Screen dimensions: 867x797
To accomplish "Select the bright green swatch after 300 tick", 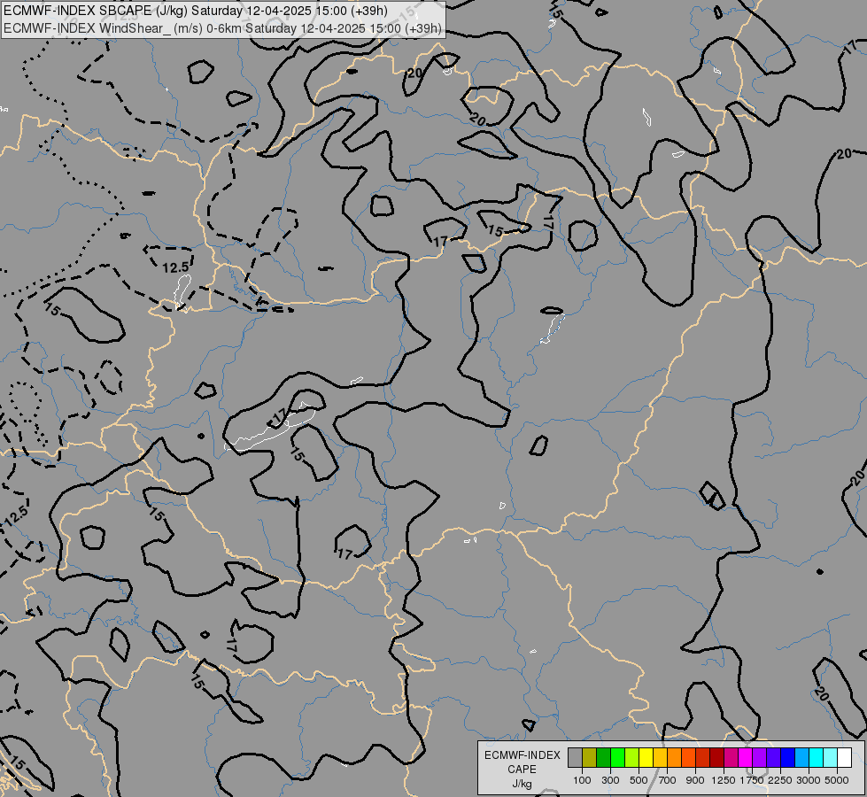I will pos(617,757).
